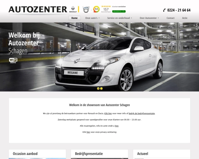The height and width of the screenshot is (159, 199).
Task: Open the privacy verklaring 'hier' link
Action: [88, 132]
